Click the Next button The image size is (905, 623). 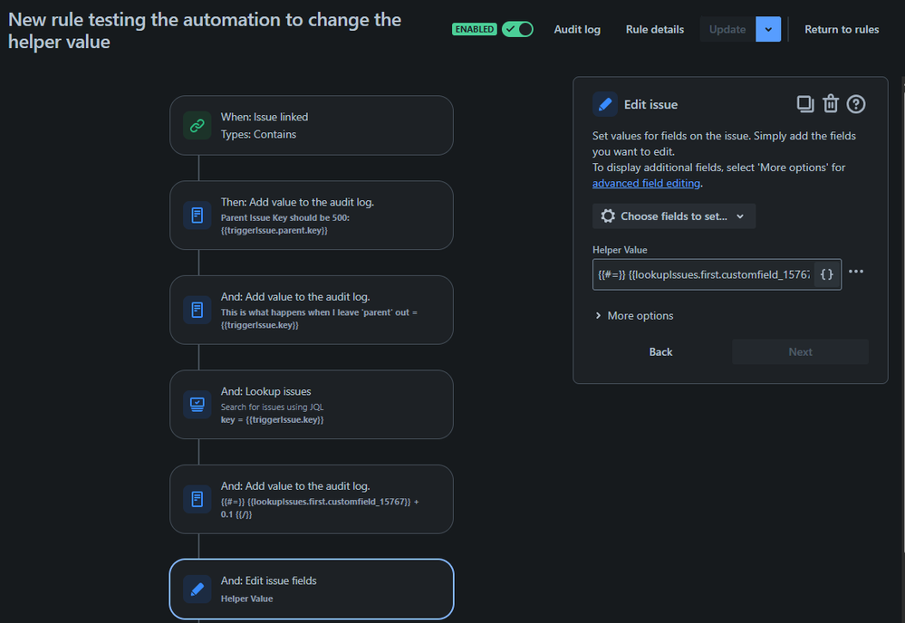800,352
